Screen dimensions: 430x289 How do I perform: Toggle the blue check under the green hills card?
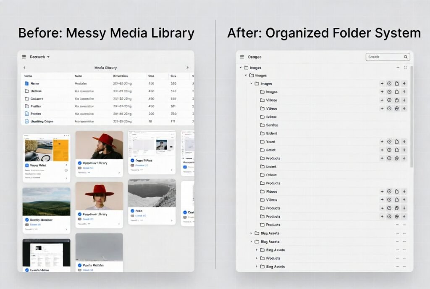[27, 220]
